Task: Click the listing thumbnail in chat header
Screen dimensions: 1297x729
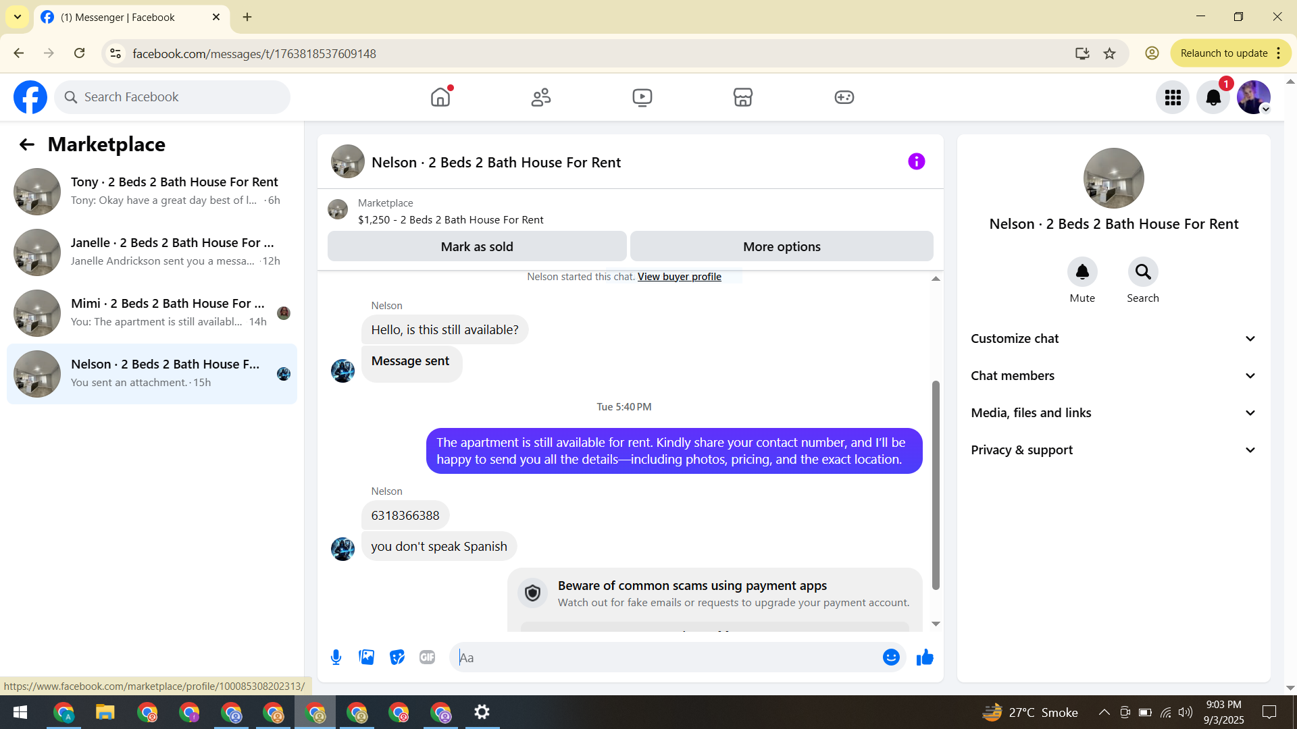Action: pos(348,161)
